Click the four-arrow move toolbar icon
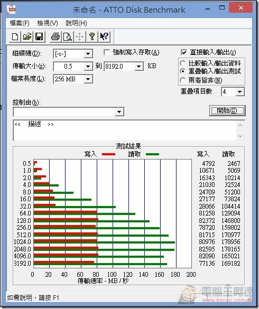The width and height of the screenshot is (259, 309). [x=79, y=36]
